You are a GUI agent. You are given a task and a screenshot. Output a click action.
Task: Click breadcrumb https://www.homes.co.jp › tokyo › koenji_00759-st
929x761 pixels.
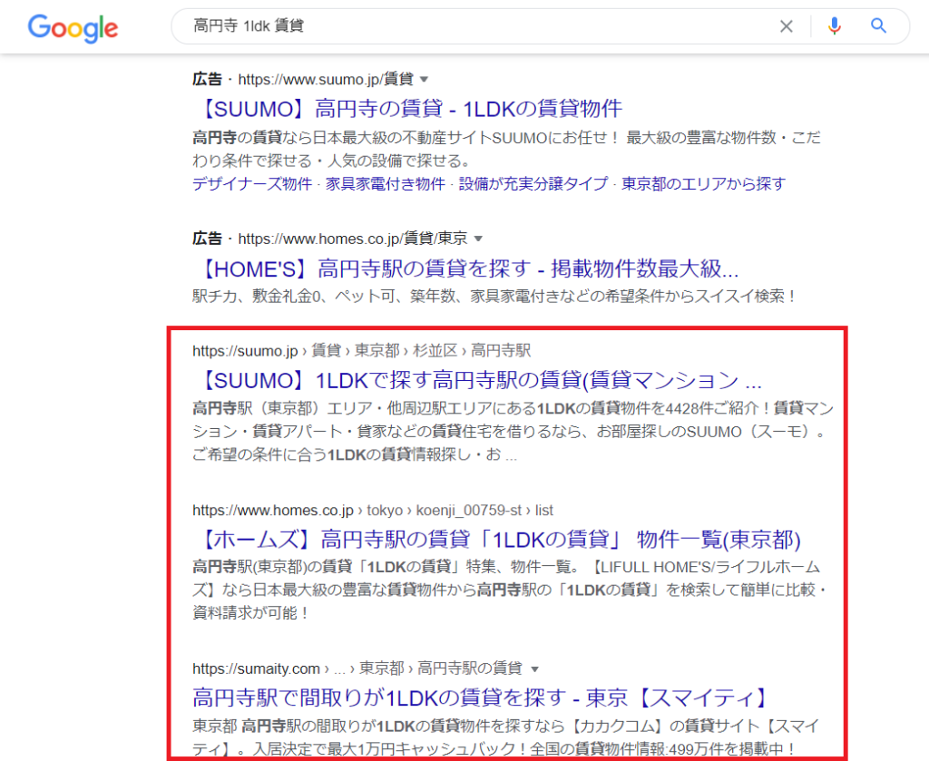coord(373,511)
